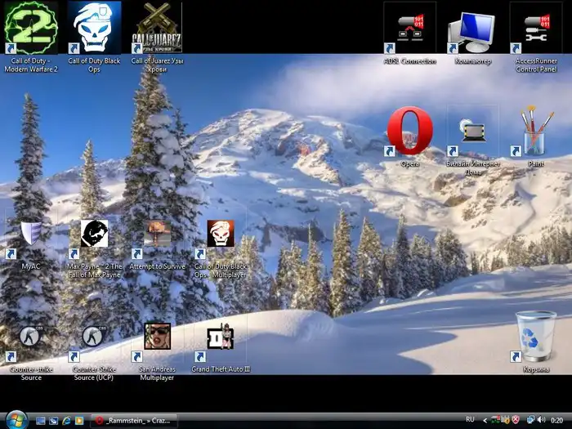Switch to Rammstein Opera taskbar window
The image size is (572, 429).
(x=133, y=421)
